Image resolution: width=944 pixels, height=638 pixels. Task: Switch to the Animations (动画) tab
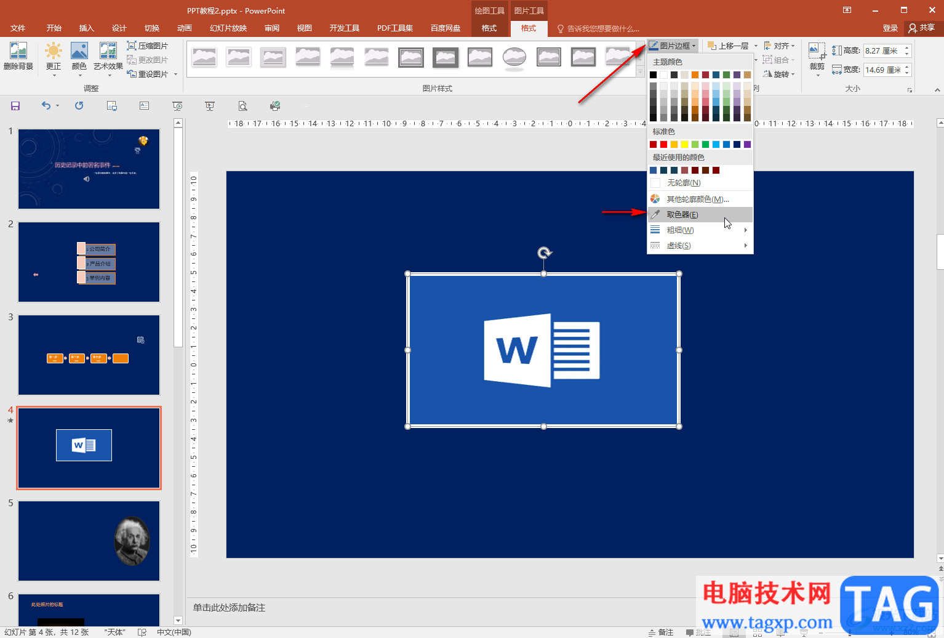click(x=185, y=28)
